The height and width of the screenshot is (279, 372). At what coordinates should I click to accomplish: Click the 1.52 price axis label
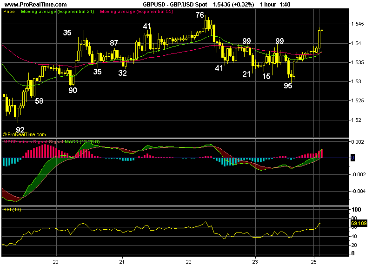pos(356,120)
